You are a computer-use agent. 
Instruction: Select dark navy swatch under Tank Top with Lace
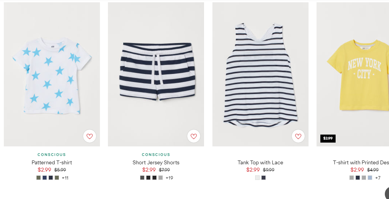coord(264,178)
